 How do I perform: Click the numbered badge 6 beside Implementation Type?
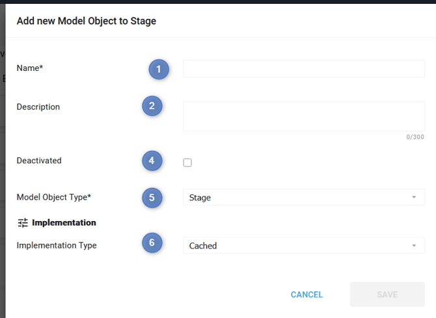click(152, 243)
